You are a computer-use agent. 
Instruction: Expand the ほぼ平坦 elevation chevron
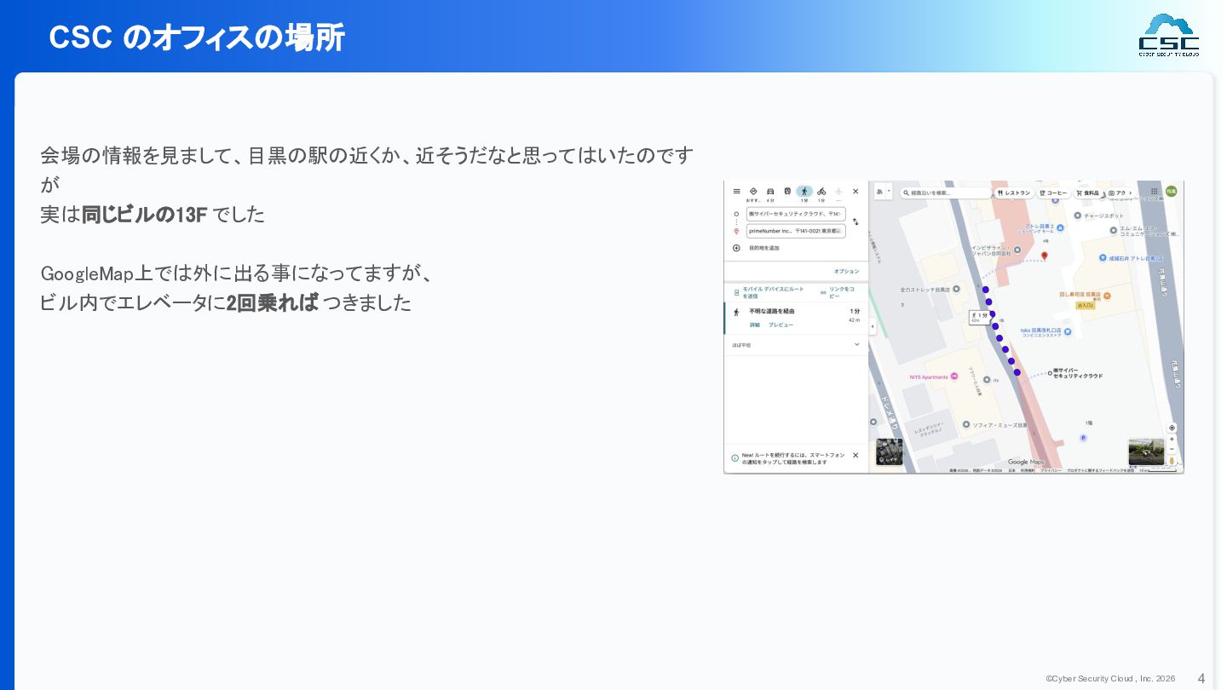click(x=856, y=345)
